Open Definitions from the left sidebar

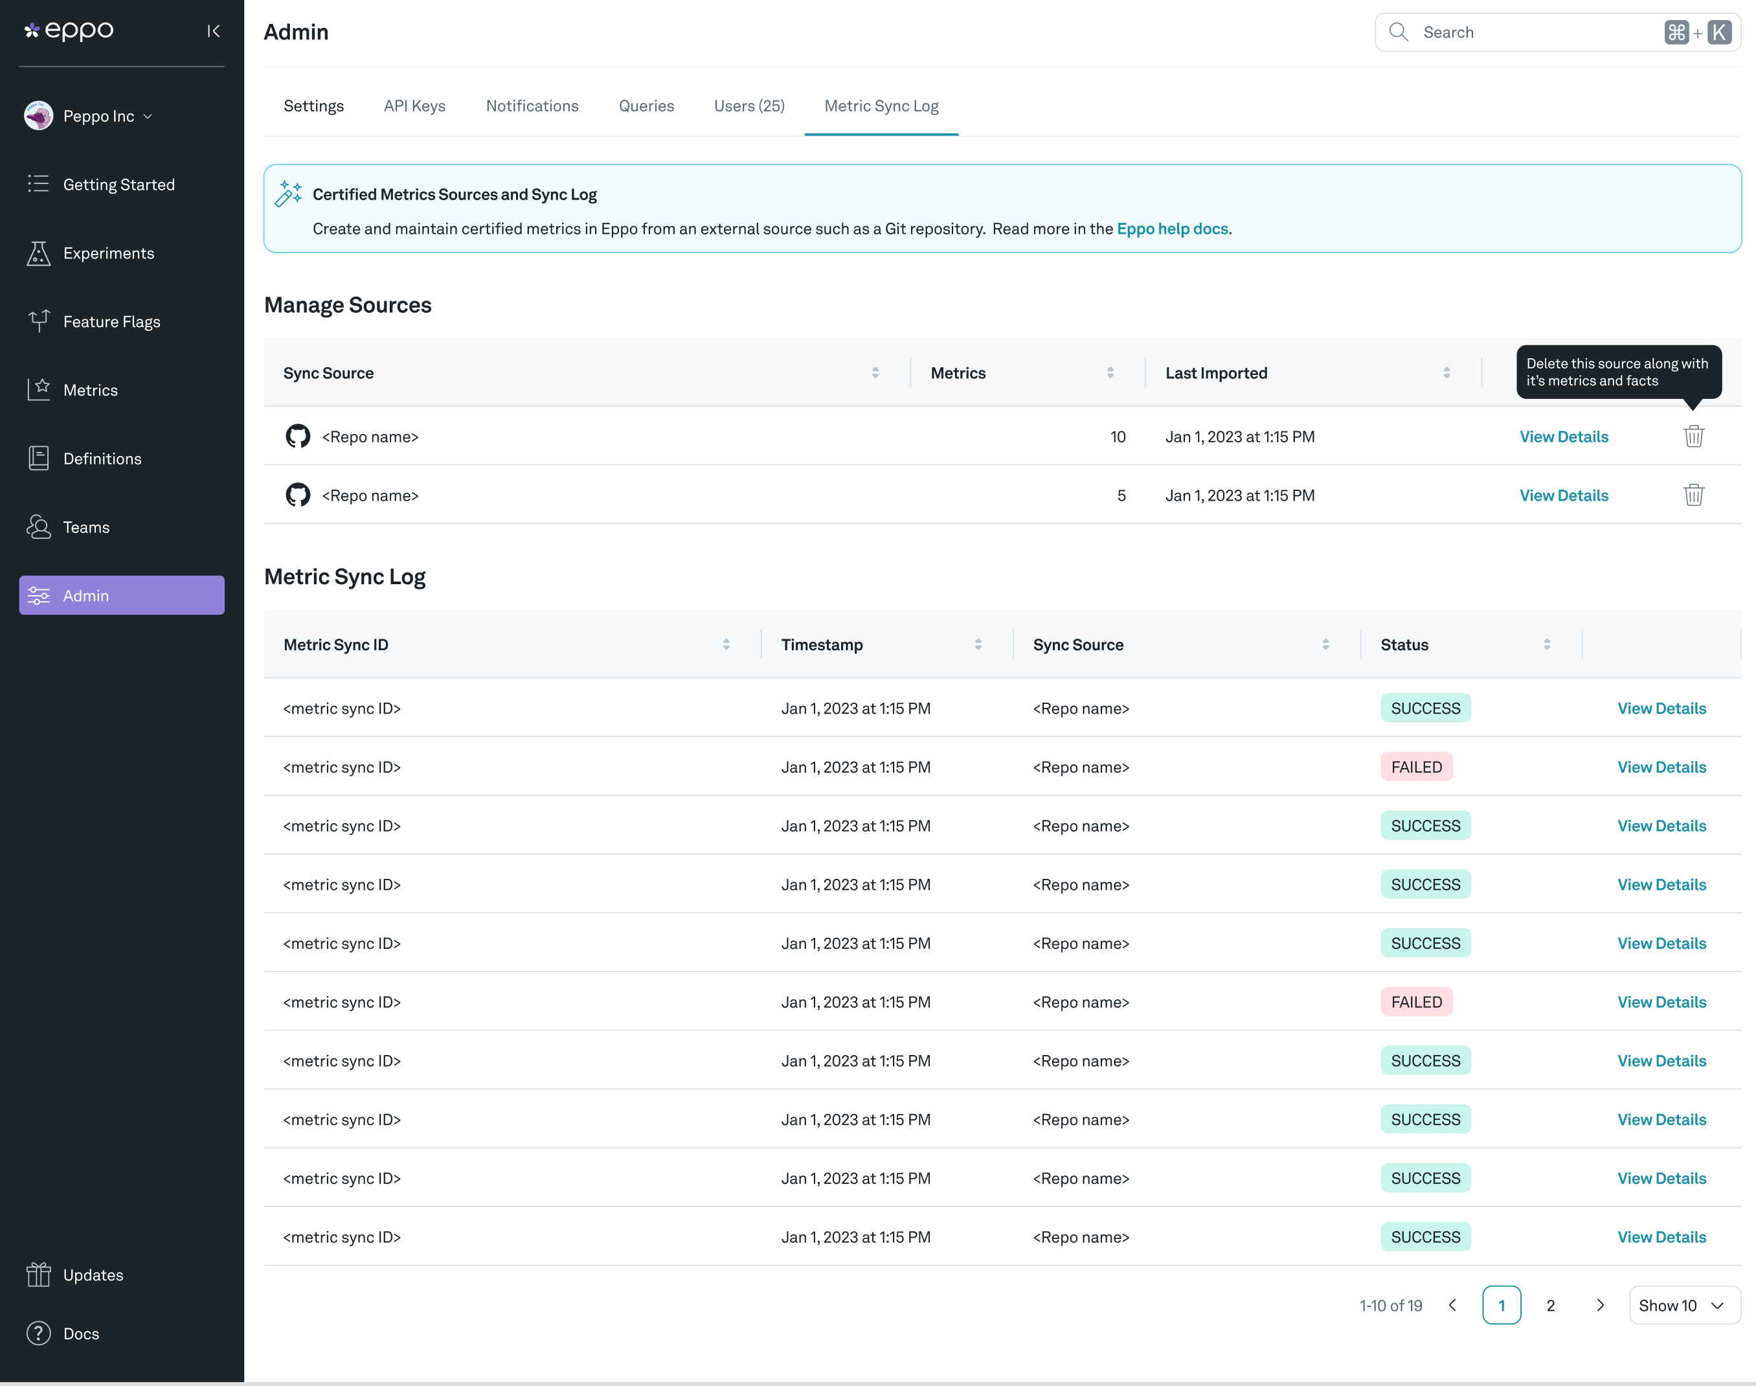[x=38, y=458]
